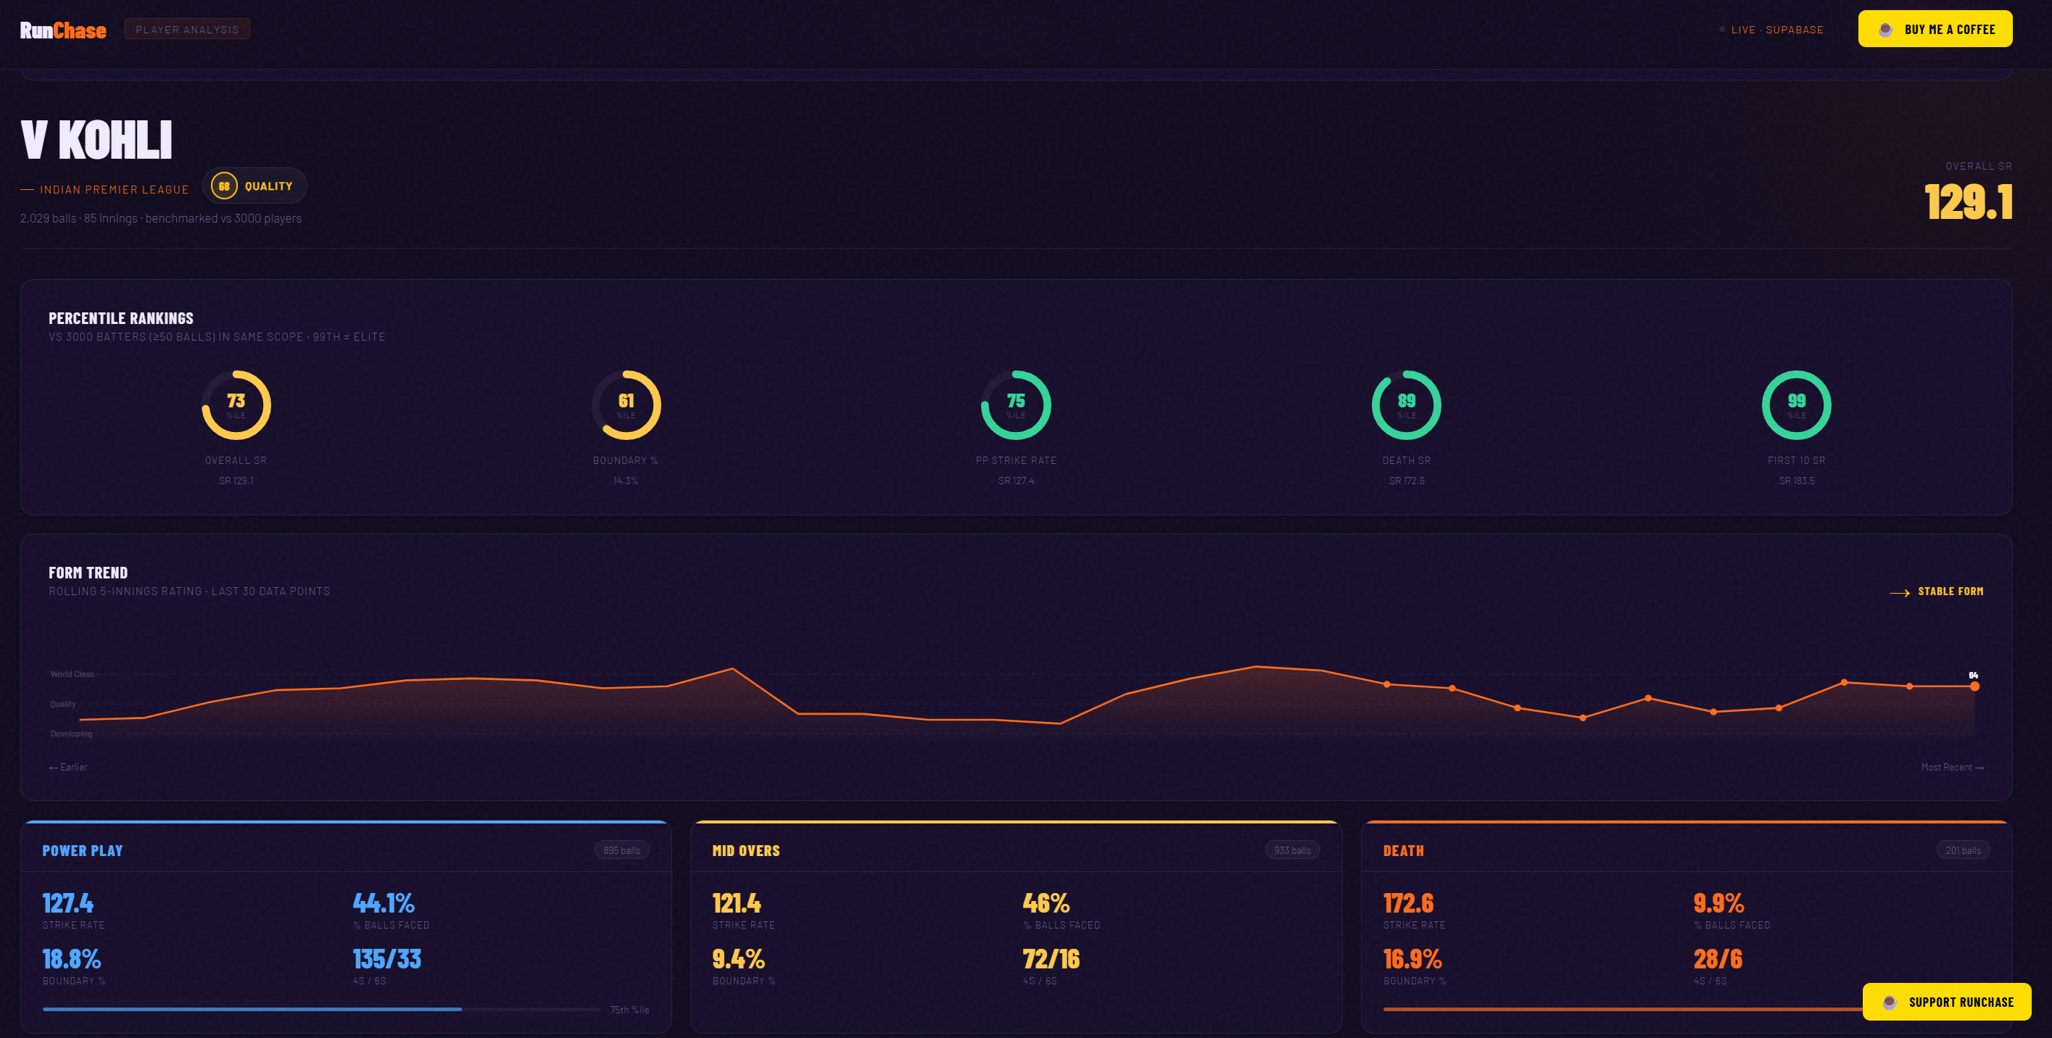Click the Mid Overs card title
The width and height of the screenshot is (2052, 1038).
[x=745, y=851]
